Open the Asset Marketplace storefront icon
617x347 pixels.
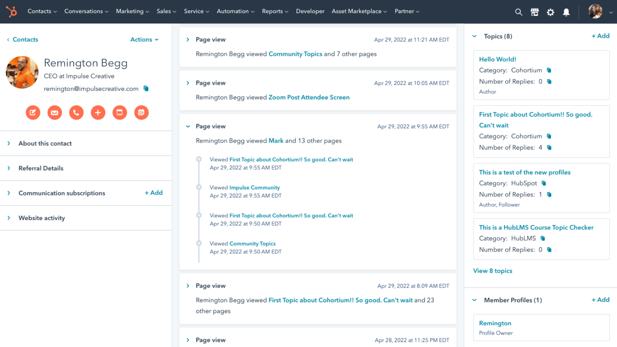pyautogui.click(x=535, y=12)
